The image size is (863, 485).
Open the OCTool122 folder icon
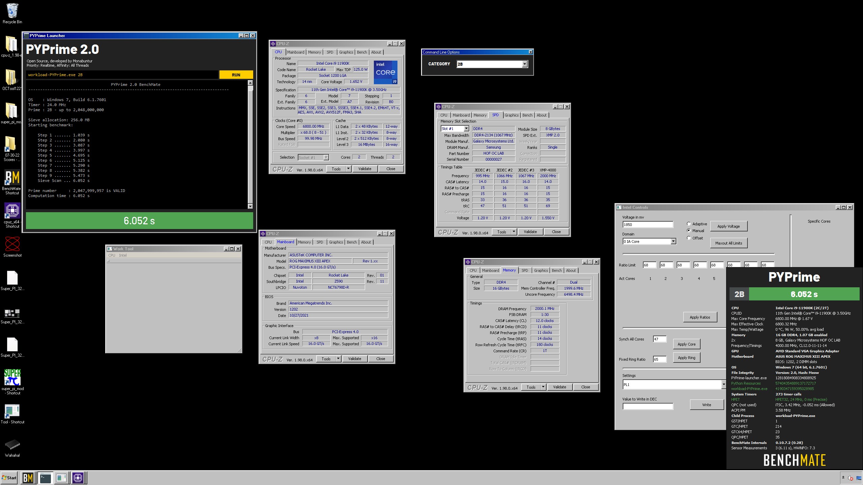pos(11,80)
